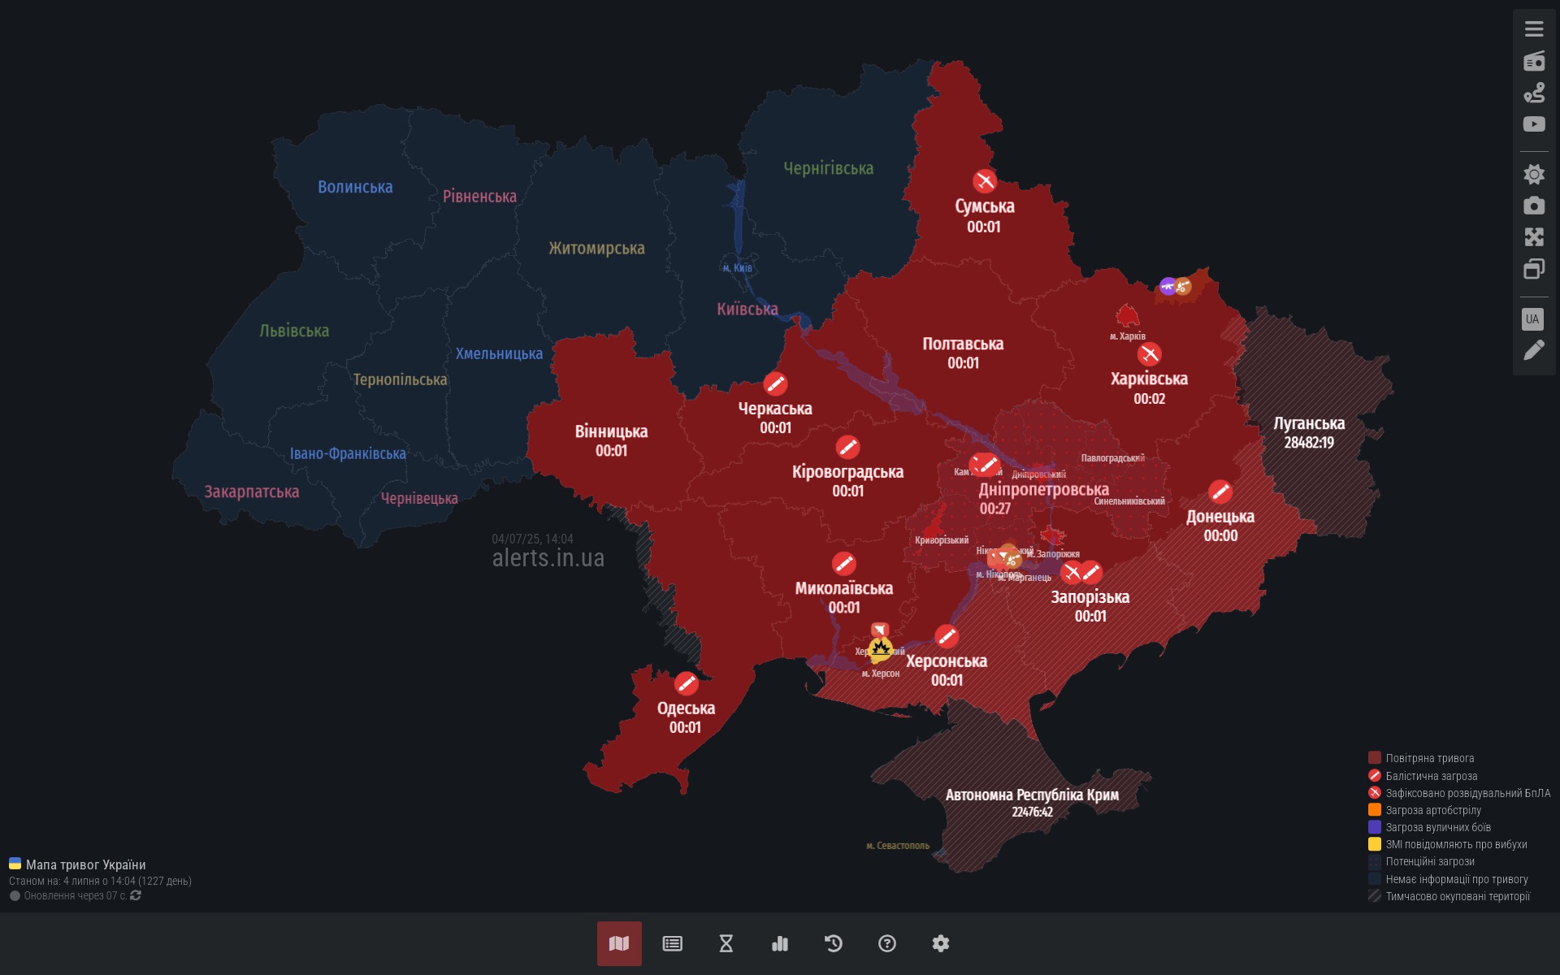Click the yellow explosion marker near Херсон

point(880,649)
